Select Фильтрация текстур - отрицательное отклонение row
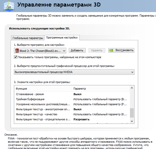Screen dimensions: 156x149 coord(72,120)
